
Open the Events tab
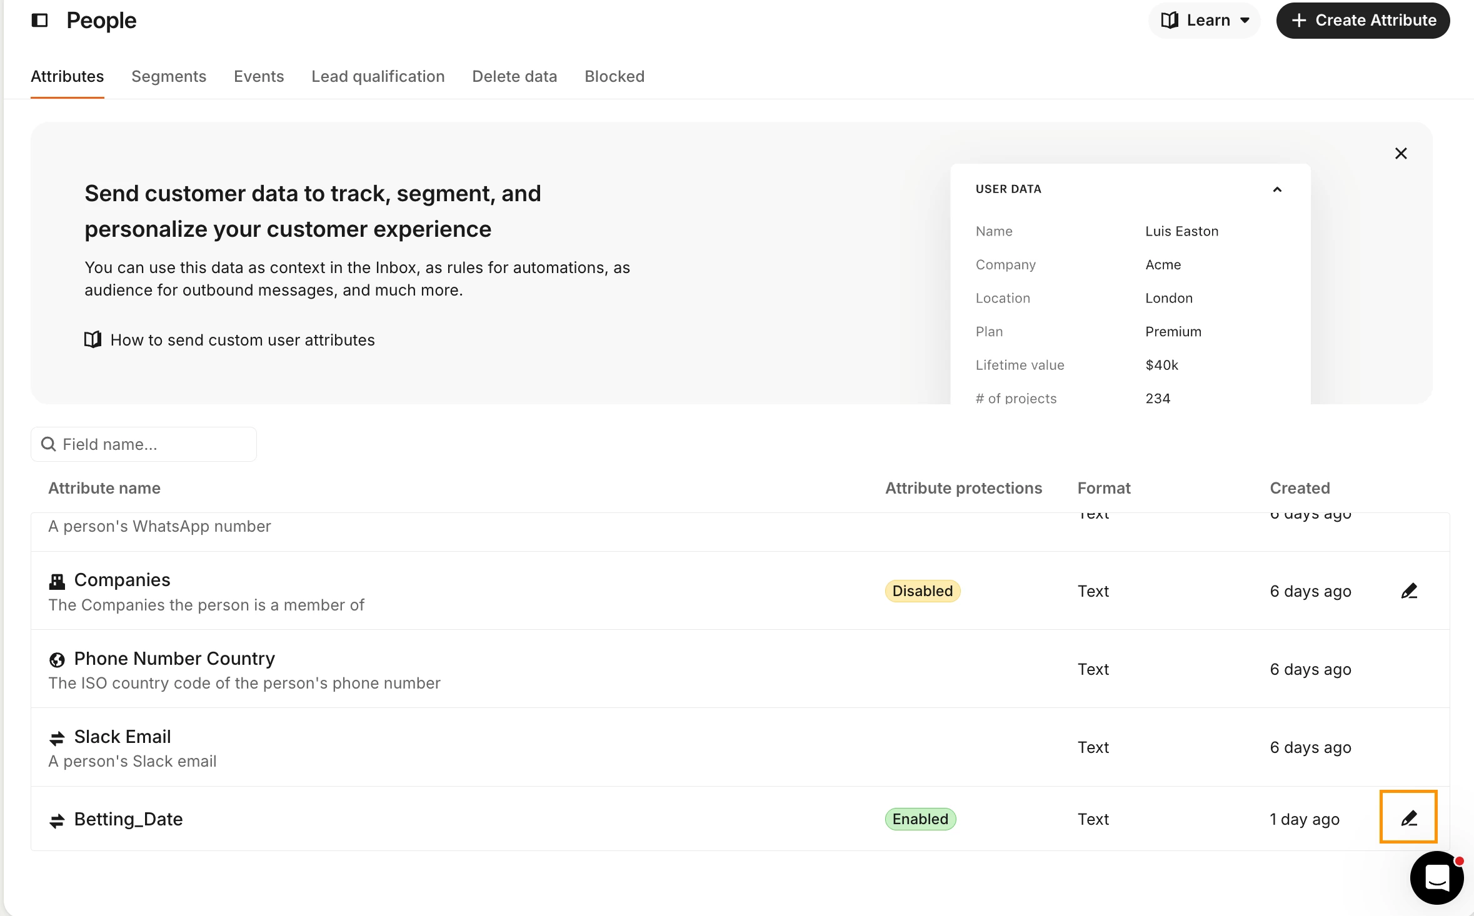pyautogui.click(x=259, y=76)
